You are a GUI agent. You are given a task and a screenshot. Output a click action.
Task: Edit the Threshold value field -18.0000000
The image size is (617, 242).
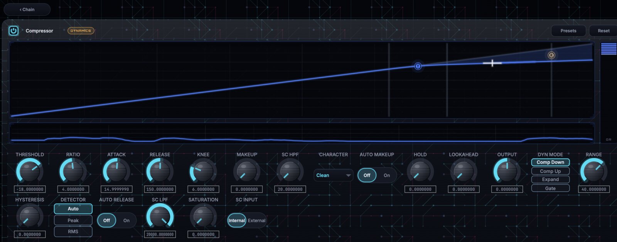30,189
